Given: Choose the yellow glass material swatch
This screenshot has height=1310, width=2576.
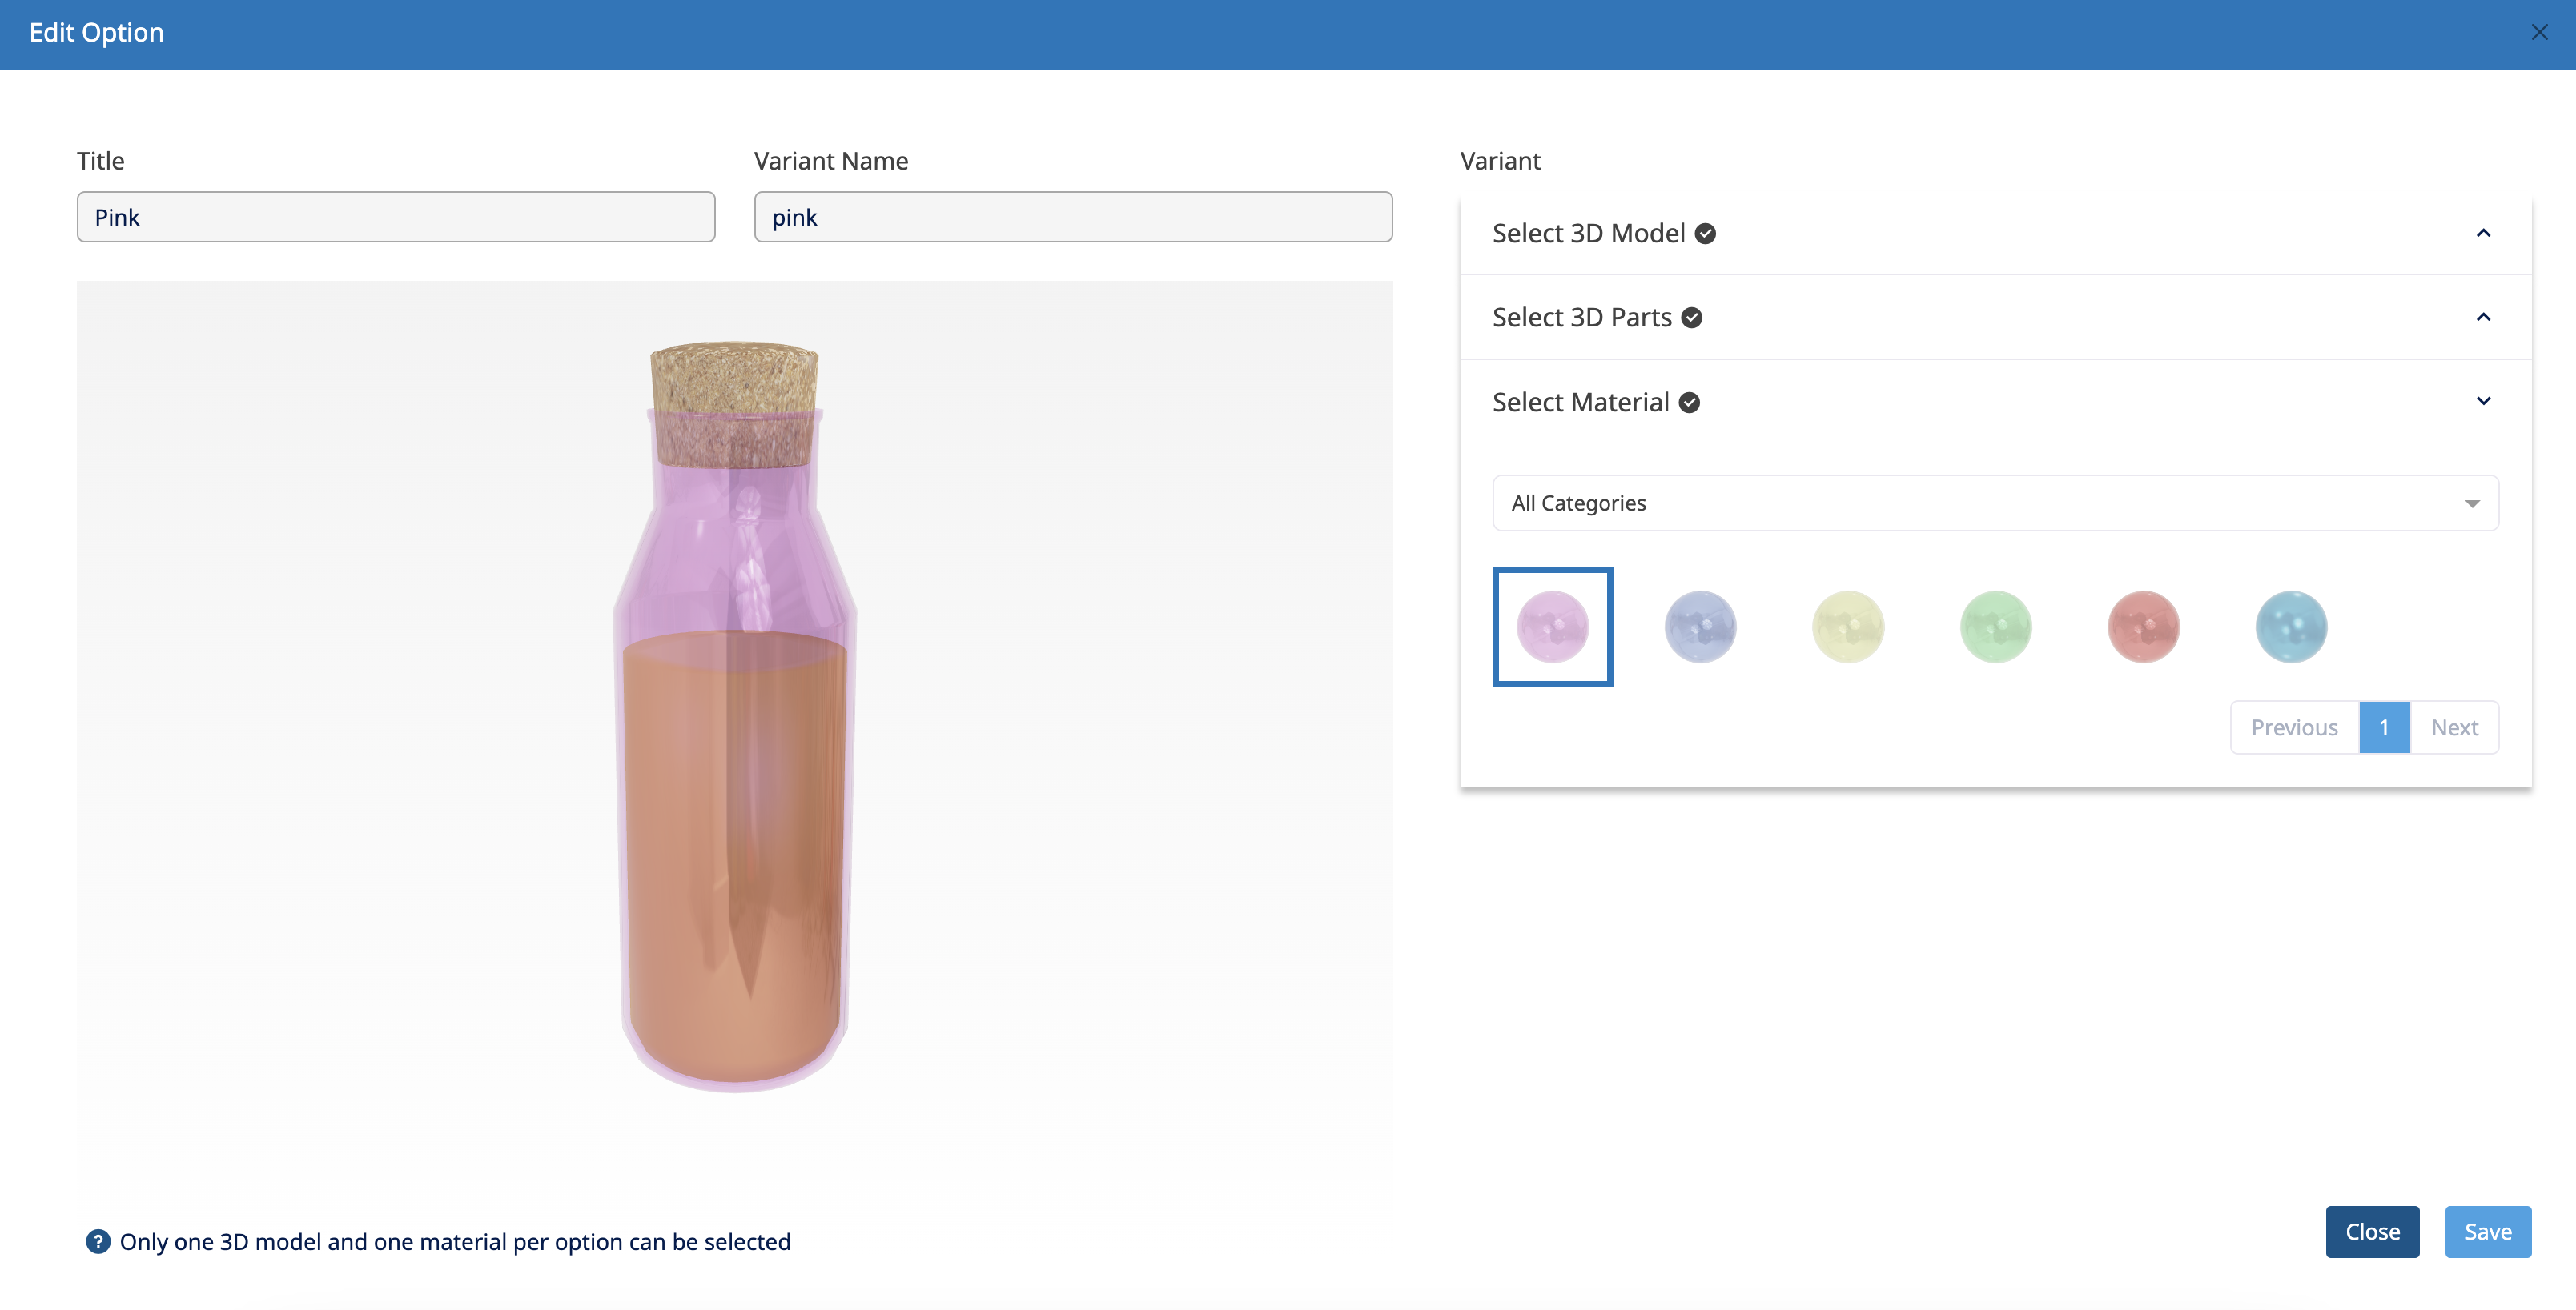Looking at the screenshot, I should pyautogui.click(x=1848, y=627).
